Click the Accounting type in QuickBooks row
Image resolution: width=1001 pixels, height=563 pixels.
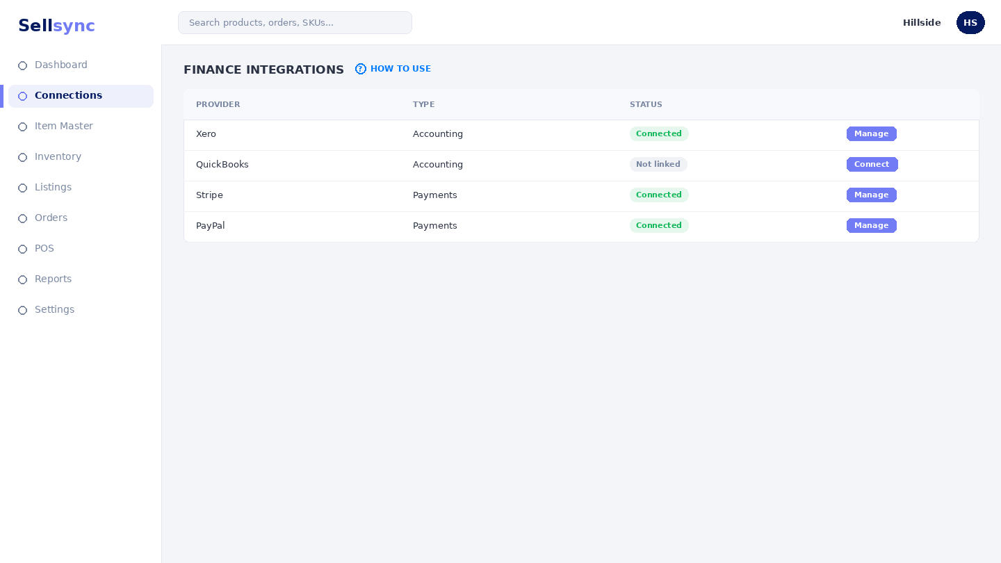[x=438, y=164]
